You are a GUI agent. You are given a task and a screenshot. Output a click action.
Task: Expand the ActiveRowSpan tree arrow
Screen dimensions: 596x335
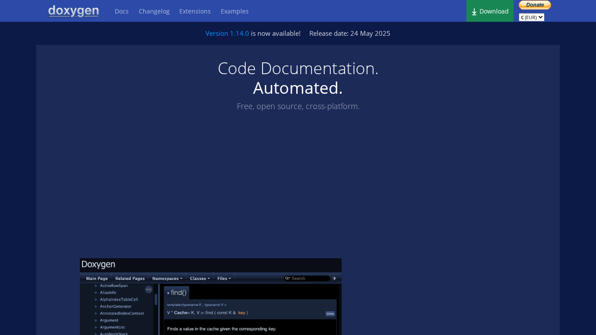(x=96, y=286)
